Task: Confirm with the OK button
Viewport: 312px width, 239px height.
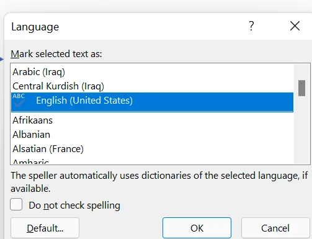Action: tap(197, 228)
